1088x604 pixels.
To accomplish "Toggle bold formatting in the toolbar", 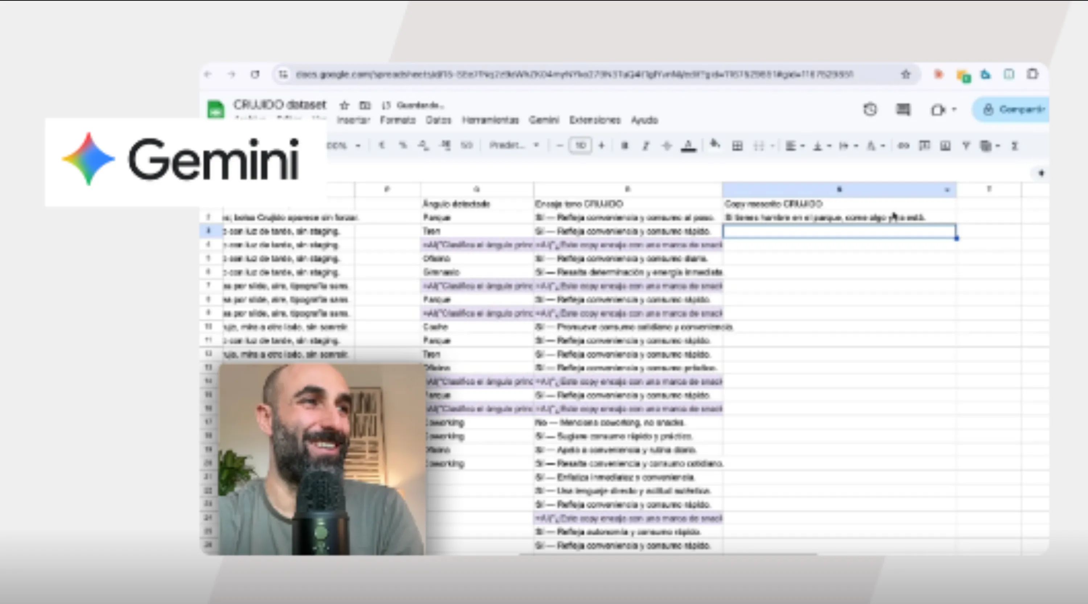I will tap(624, 146).
